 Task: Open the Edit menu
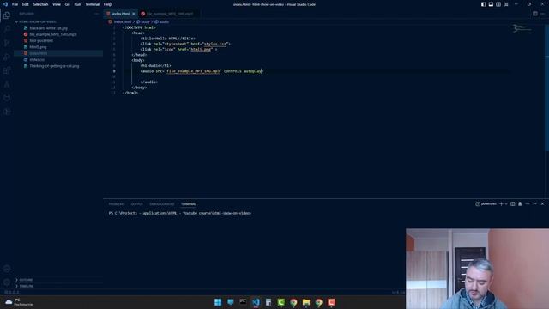[x=26, y=4]
